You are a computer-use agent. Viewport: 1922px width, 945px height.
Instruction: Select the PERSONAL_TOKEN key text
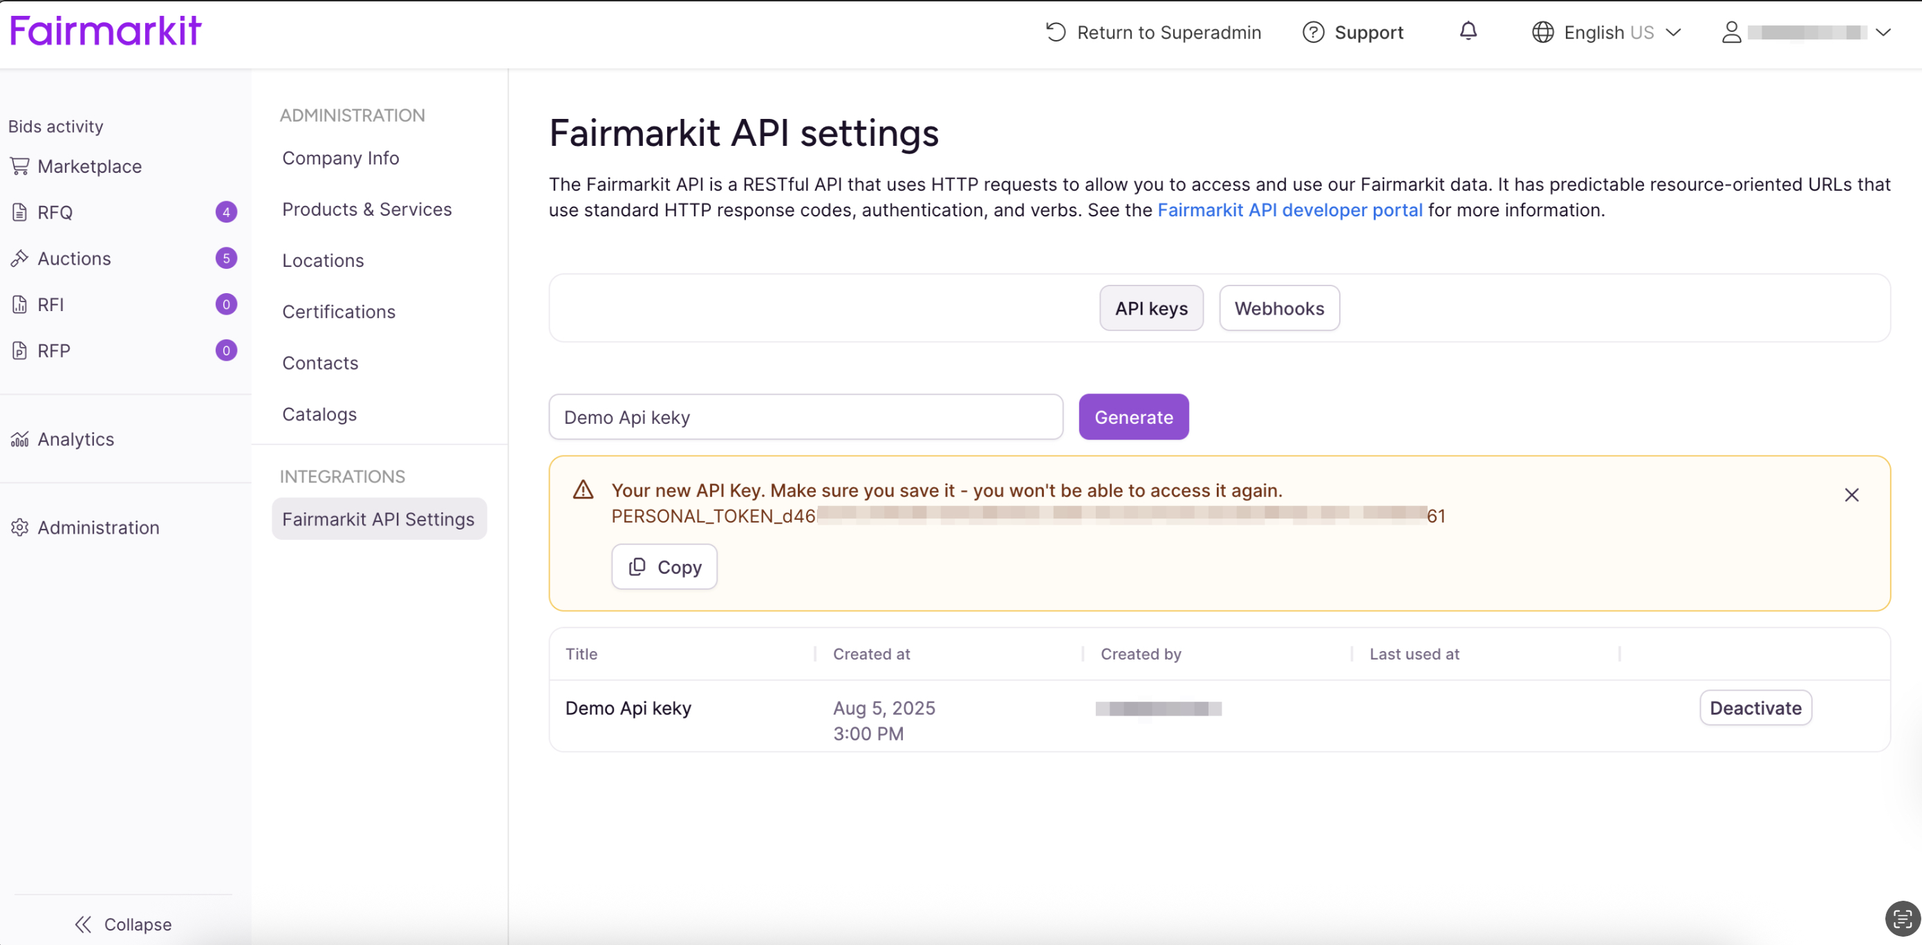point(1027,516)
